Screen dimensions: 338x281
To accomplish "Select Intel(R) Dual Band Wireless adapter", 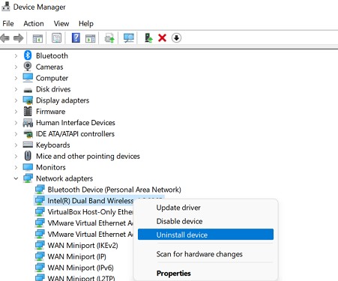I will pyautogui.click(x=91, y=201).
